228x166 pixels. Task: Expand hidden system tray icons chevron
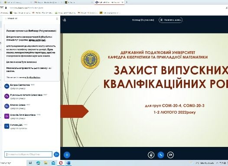(217, 163)
